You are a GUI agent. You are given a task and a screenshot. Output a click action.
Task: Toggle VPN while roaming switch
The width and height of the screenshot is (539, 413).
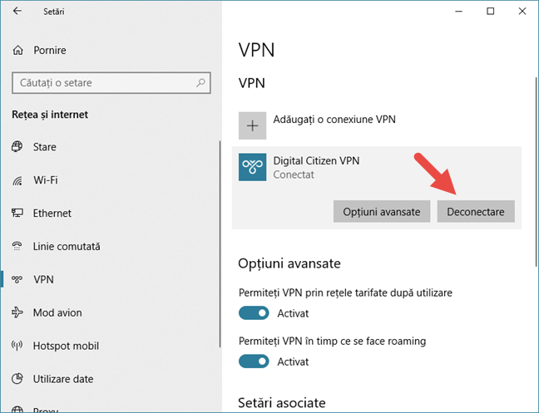pos(254,361)
